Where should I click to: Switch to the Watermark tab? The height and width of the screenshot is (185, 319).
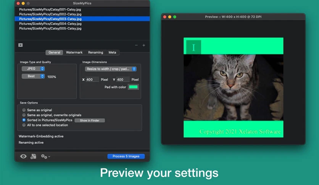coord(74,52)
